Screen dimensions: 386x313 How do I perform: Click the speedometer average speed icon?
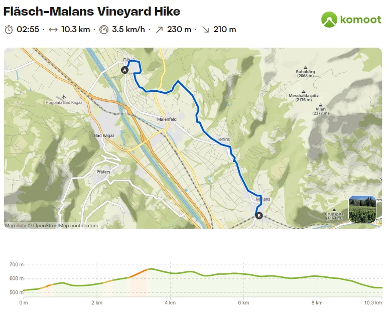pyautogui.click(x=104, y=30)
